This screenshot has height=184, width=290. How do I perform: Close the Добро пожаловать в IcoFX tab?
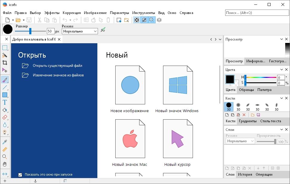point(59,39)
